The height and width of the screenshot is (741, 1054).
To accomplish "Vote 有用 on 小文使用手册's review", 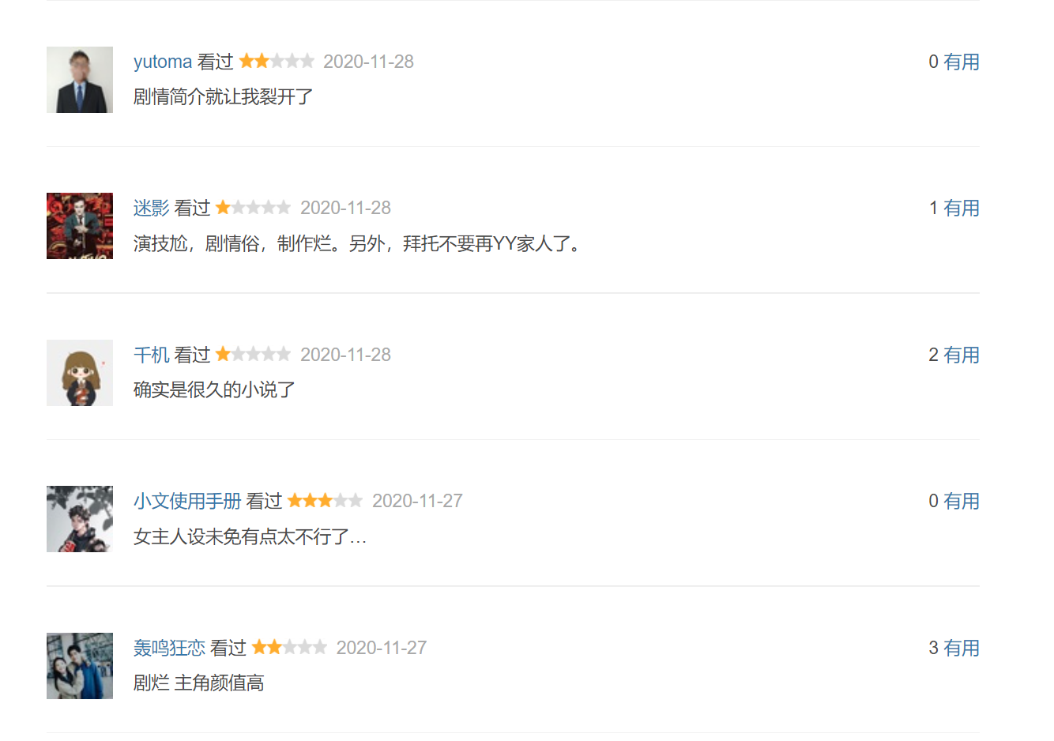I will pos(962,501).
